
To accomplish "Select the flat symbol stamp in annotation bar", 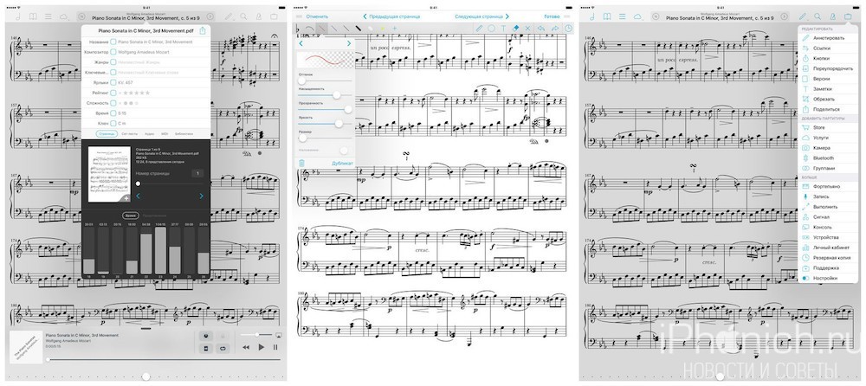I will (299, 29).
